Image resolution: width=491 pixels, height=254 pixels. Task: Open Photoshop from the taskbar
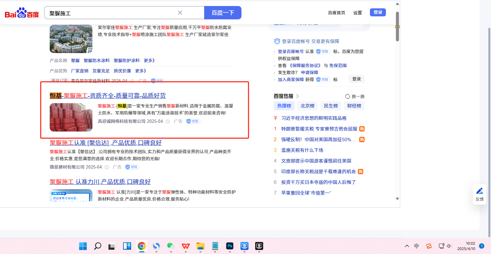click(229, 246)
